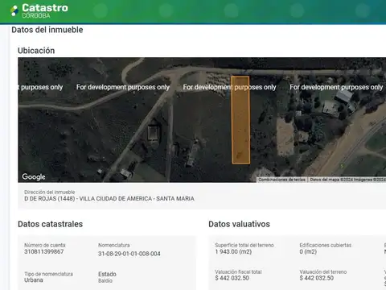Select the '0 (m2)' value

(308, 251)
